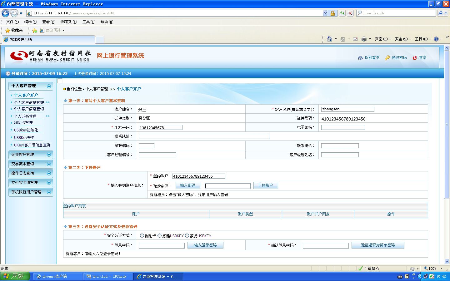This screenshot has width=450, height=281.
Task: Open the 文件(F) menu
Action: [12, 22]
